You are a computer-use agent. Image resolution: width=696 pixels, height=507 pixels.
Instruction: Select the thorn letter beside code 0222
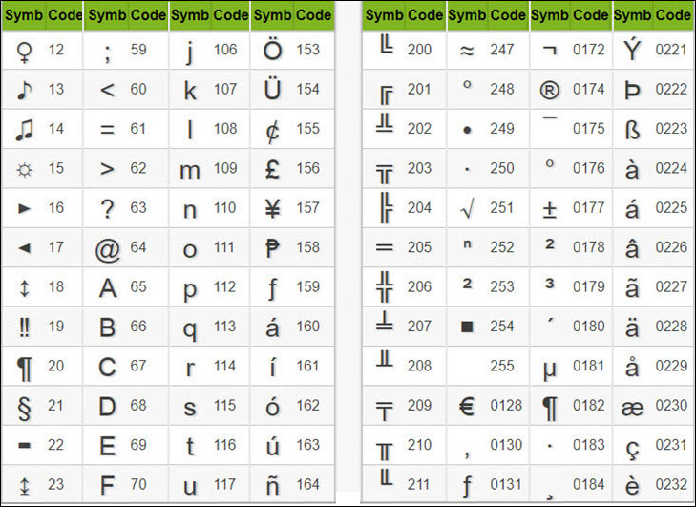click(x=632, y=90)
